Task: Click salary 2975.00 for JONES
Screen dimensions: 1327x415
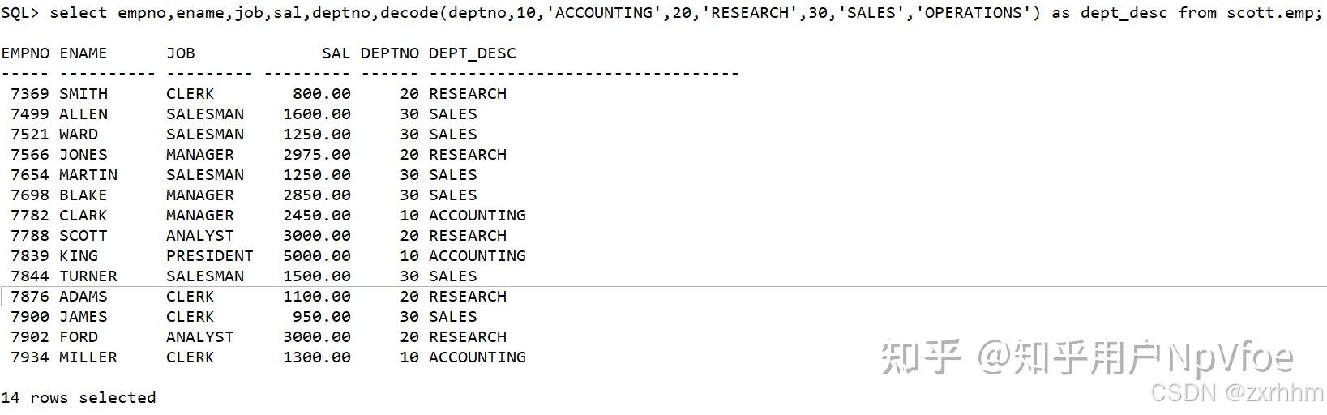Action: (316, 155)
